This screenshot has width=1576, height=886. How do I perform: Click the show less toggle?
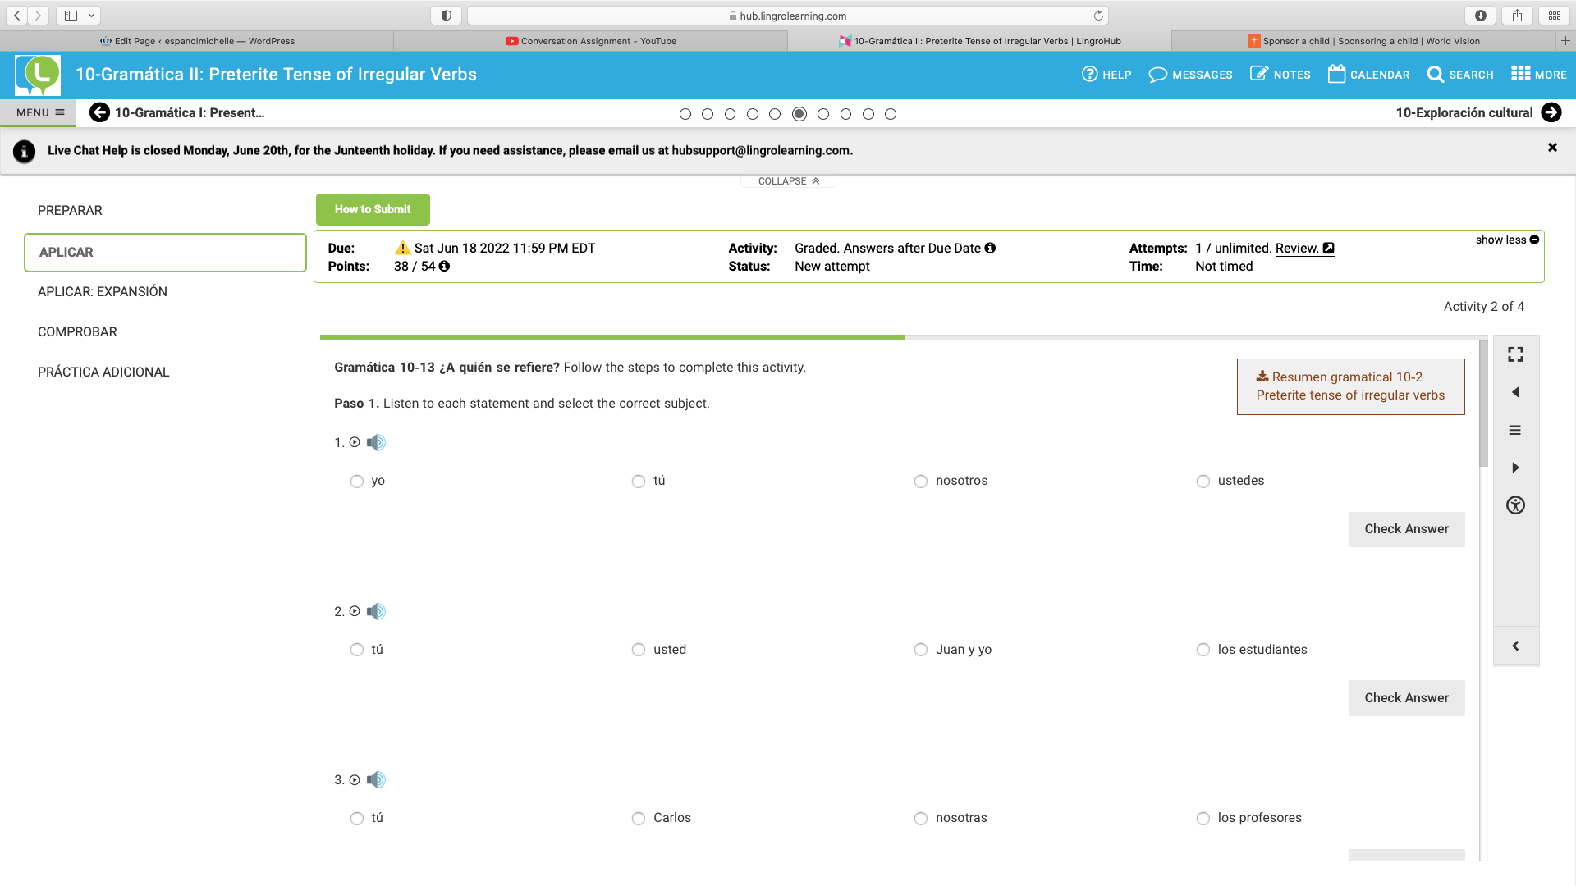coord(1507,240)
